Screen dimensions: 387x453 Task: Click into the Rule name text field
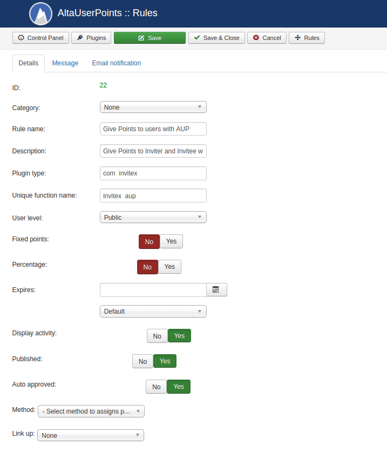153,129
